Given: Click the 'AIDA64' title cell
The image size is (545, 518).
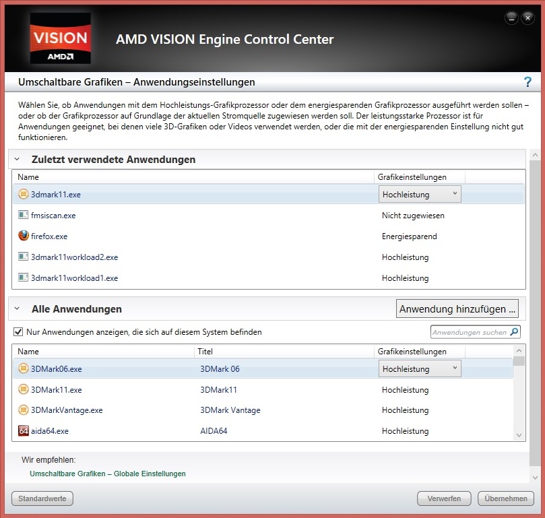Looking at the screenshot, I should pos(214,431).
